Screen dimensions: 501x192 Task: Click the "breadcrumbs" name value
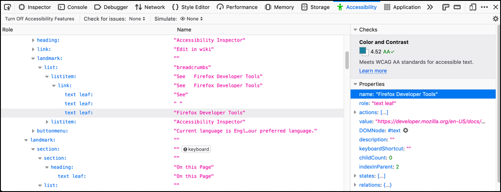pos(192,67)
